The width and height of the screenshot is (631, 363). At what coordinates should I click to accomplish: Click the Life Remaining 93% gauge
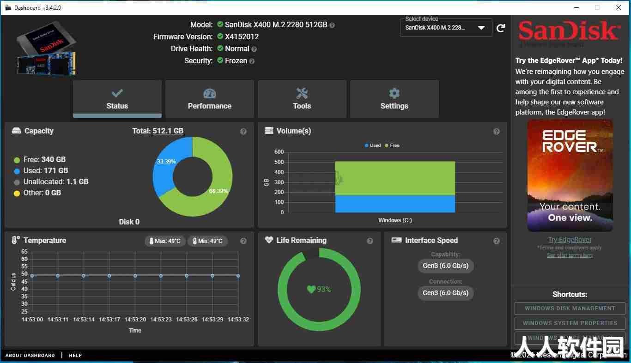point(319,290)
